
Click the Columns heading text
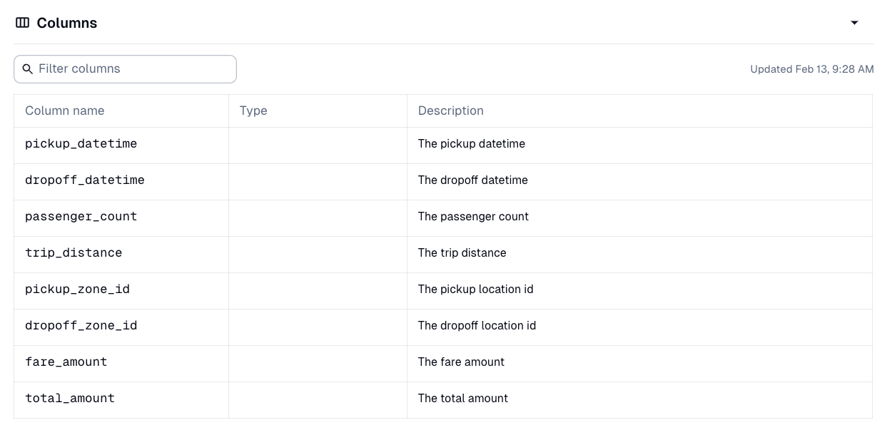click(x=67, y=22)
